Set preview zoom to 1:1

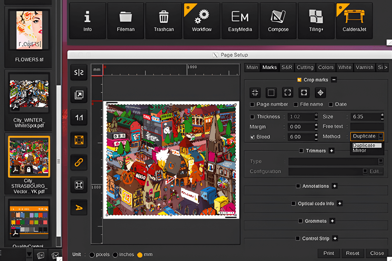click(x=79, y=117)
